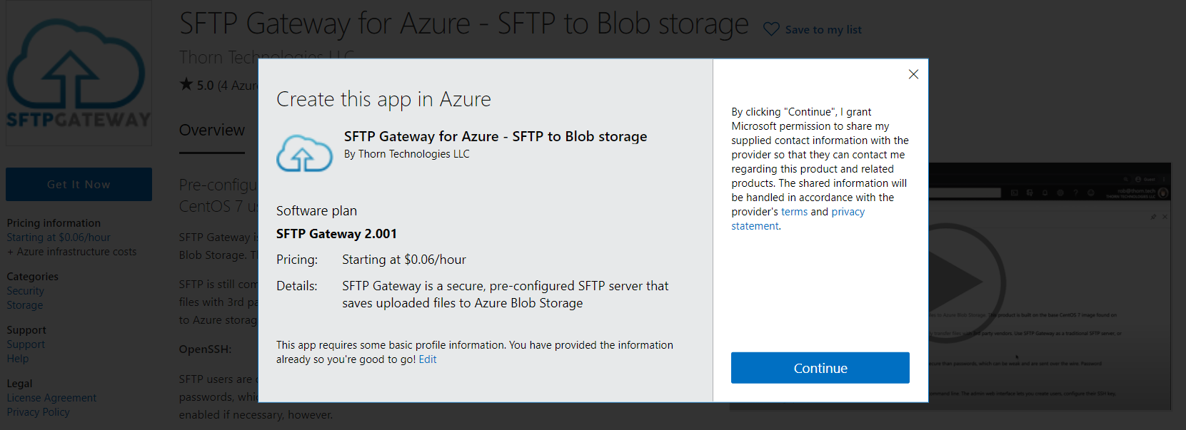Viewport: 1186px width, 430px height.
Task: Click the SFTP Gateway cloud icon in dialog
Action: [304, 153]
